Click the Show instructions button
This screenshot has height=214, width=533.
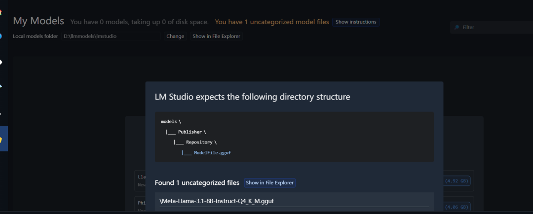[x=356, y=22]
